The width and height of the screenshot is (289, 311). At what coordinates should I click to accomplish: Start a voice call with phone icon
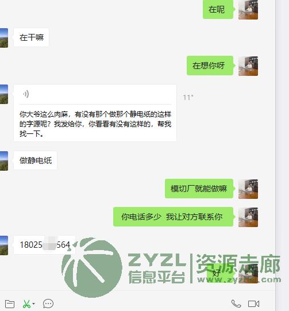236,304
